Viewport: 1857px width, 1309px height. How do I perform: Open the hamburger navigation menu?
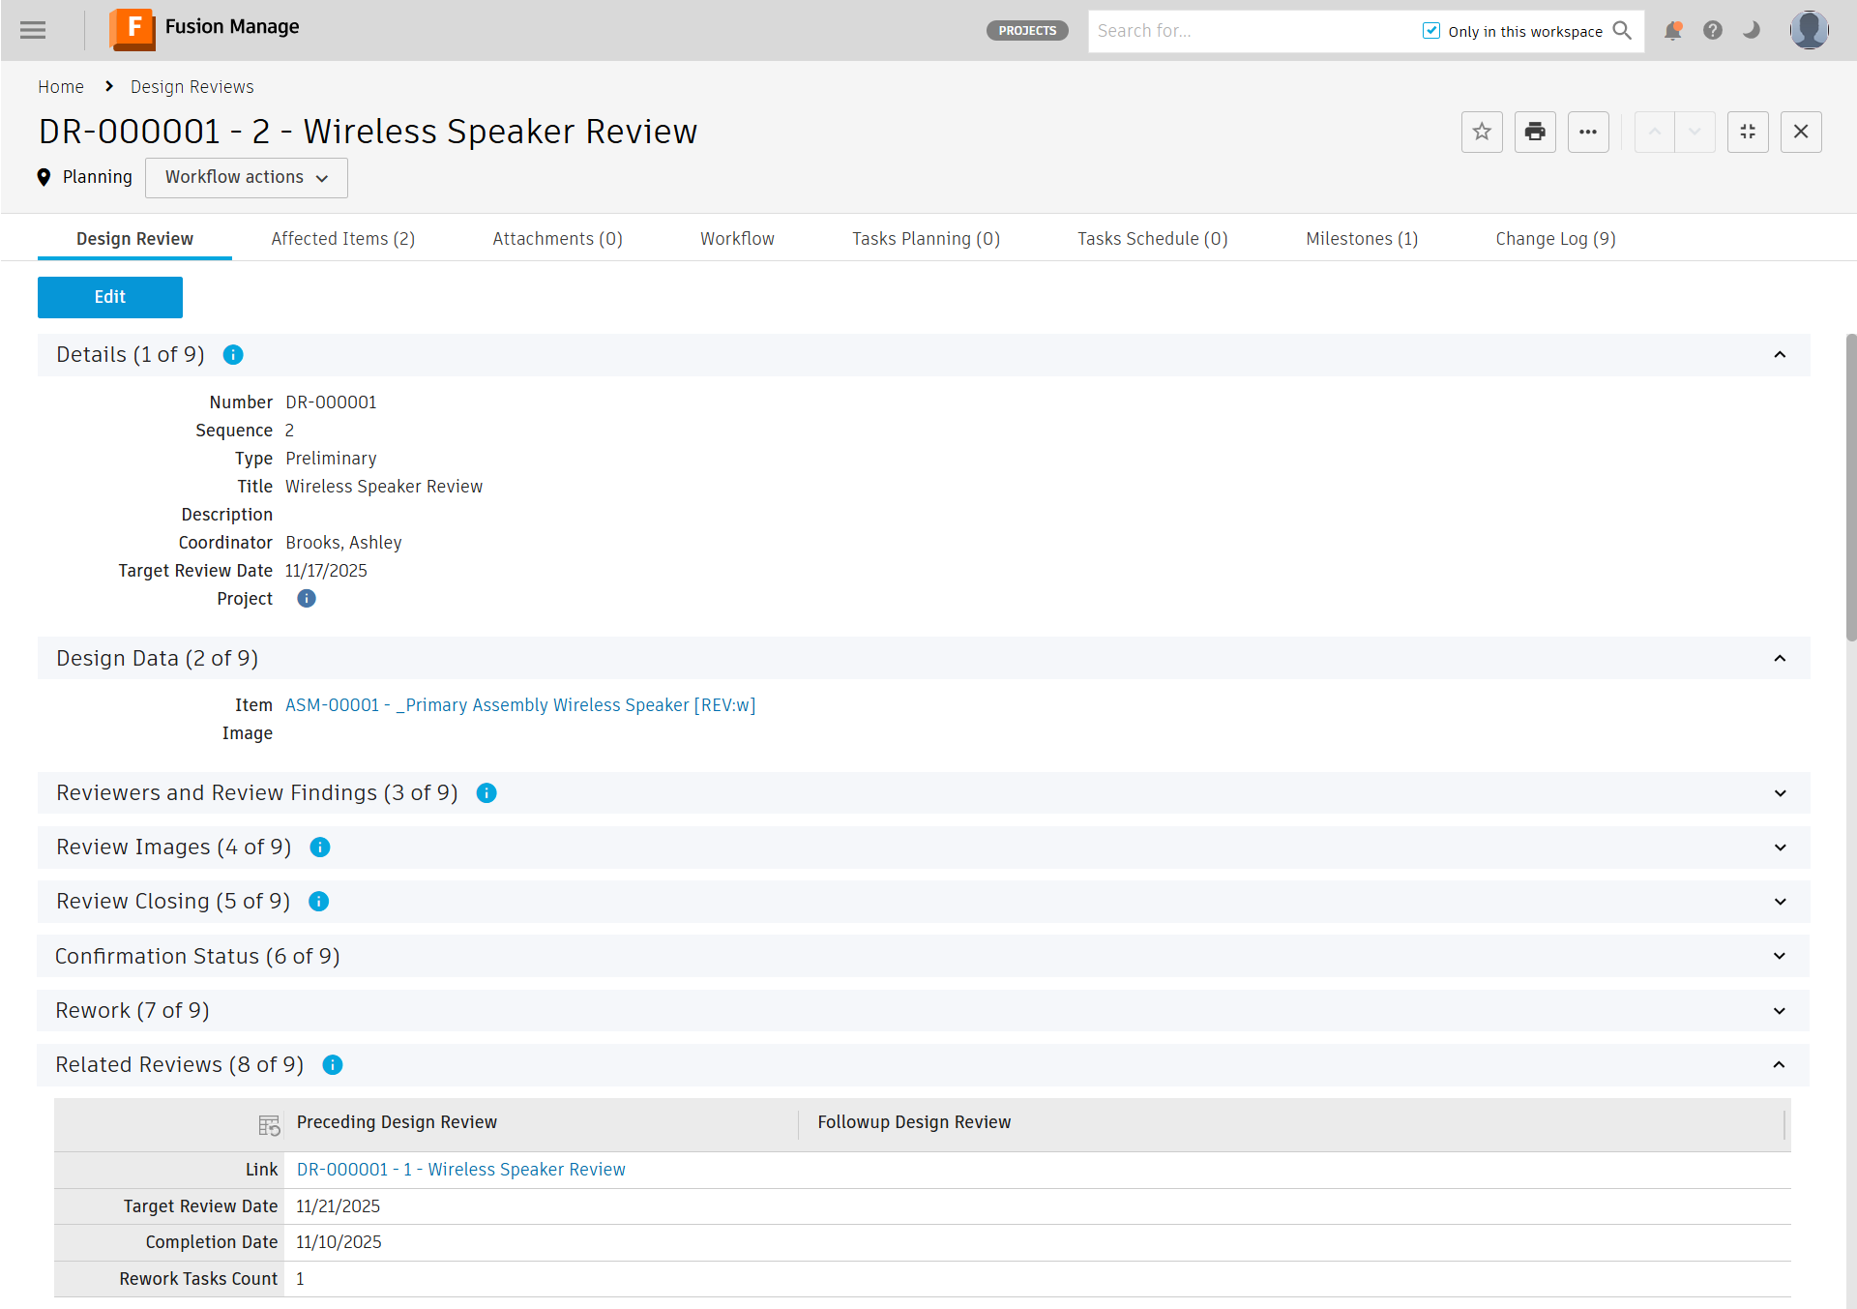(x=33, y=30)
